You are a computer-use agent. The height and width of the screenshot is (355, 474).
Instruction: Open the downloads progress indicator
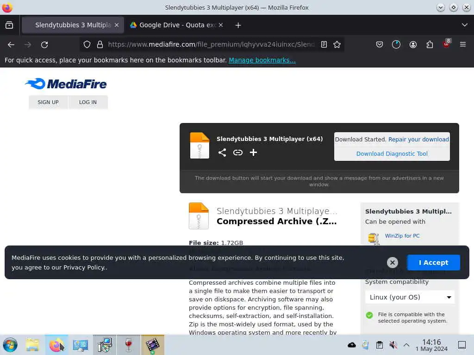[x=396, y=45]
